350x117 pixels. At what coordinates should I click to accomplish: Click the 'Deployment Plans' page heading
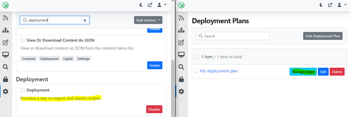click(x=221, y=21)
